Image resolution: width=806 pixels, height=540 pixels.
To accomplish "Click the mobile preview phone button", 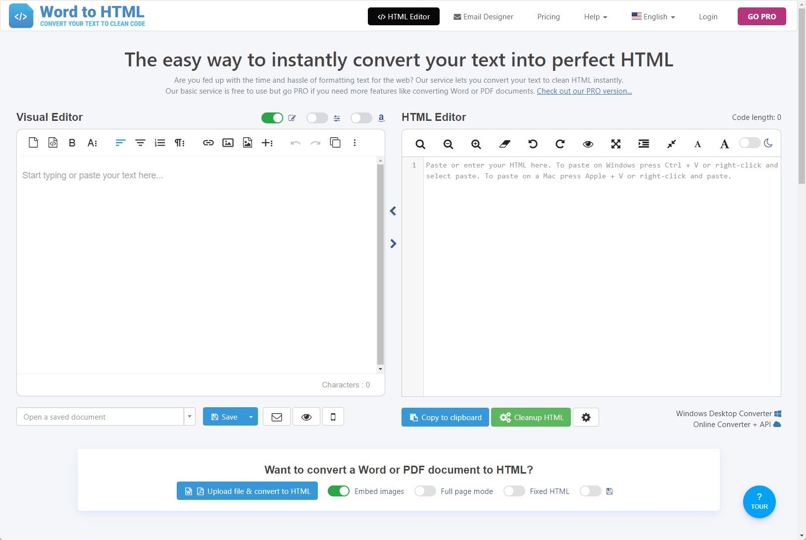I will point(333,417).
